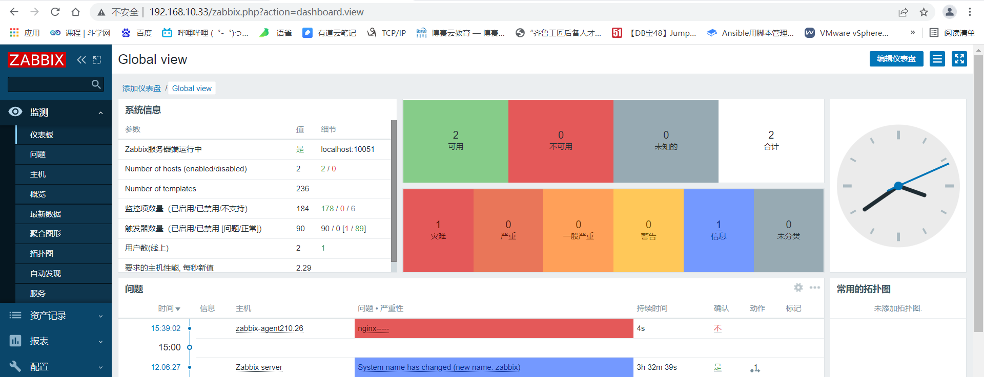Open the 阅读清单 reading list
The image size is (984, 377).
(952, 33)
